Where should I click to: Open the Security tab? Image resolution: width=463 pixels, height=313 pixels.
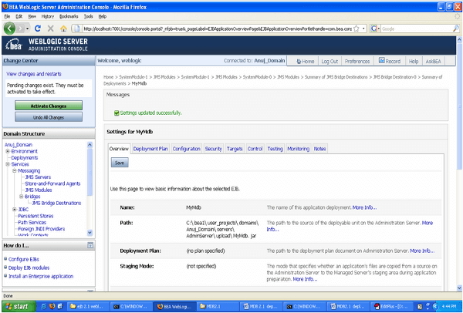point(213,149)
